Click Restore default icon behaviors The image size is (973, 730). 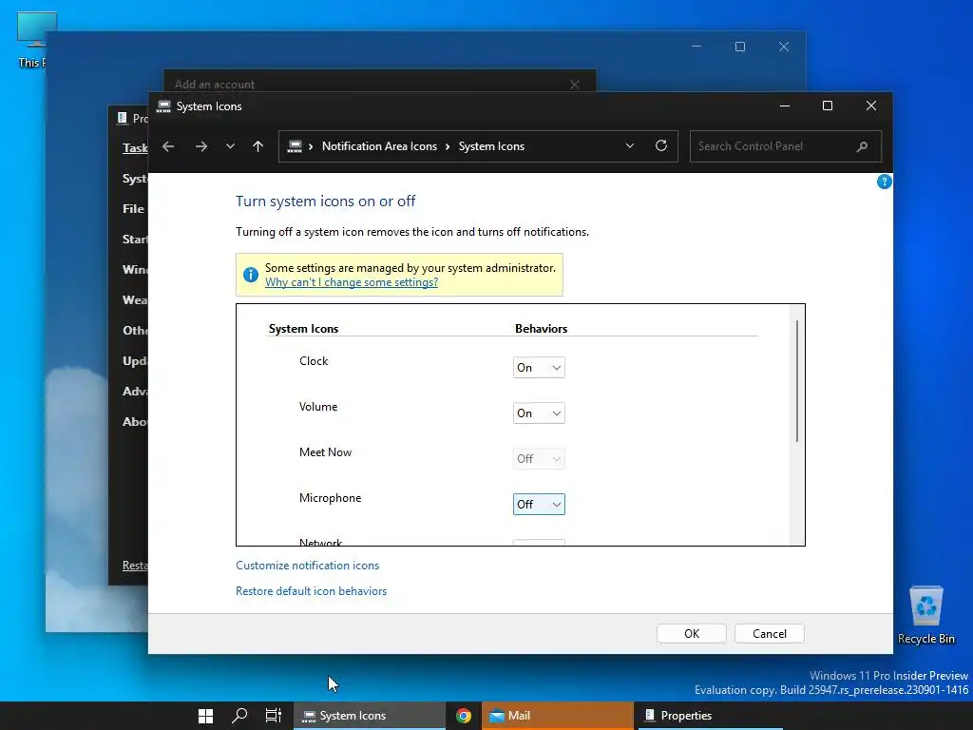[x=311, y=591]
